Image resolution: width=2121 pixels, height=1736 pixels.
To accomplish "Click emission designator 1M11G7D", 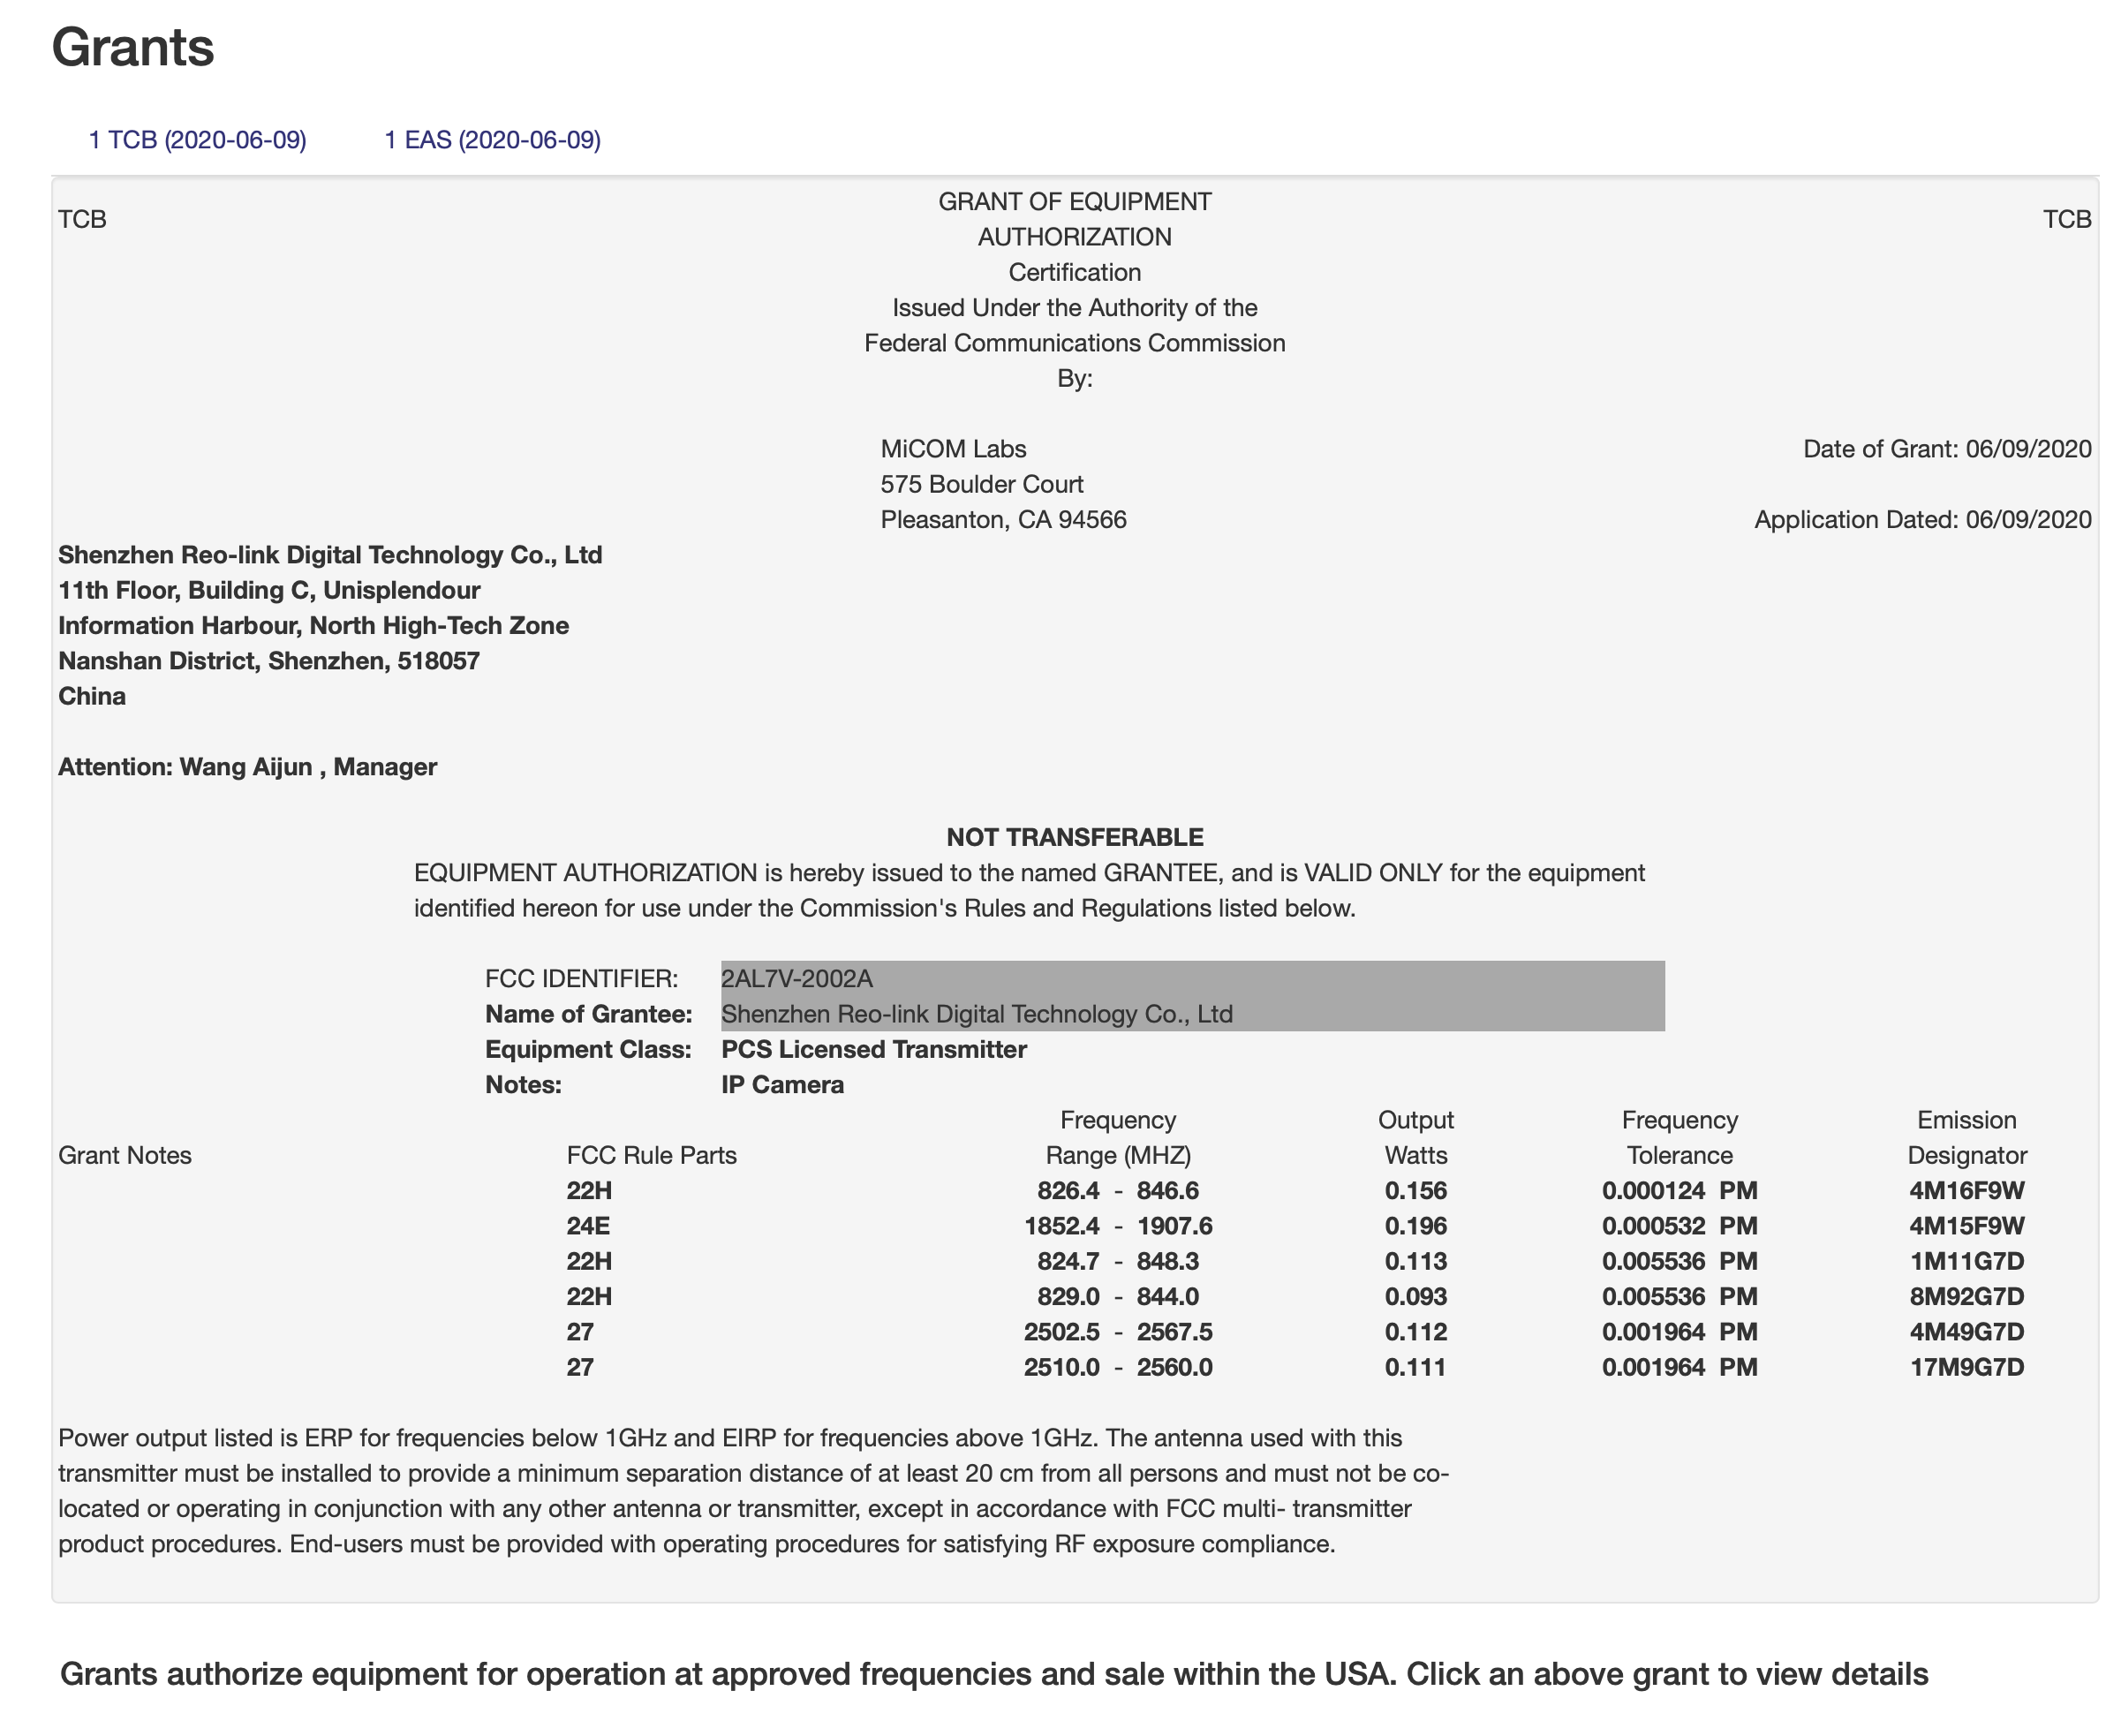I will point(1966,1261).
